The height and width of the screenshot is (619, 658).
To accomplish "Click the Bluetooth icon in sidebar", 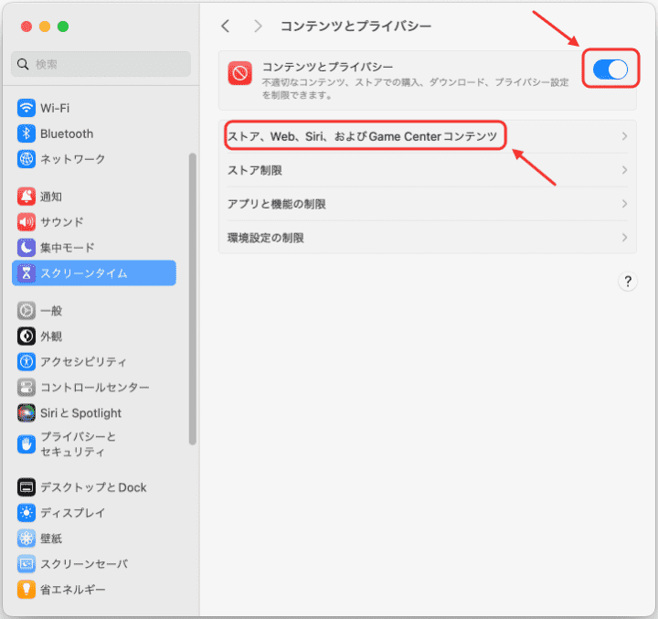I will [26, 133].
